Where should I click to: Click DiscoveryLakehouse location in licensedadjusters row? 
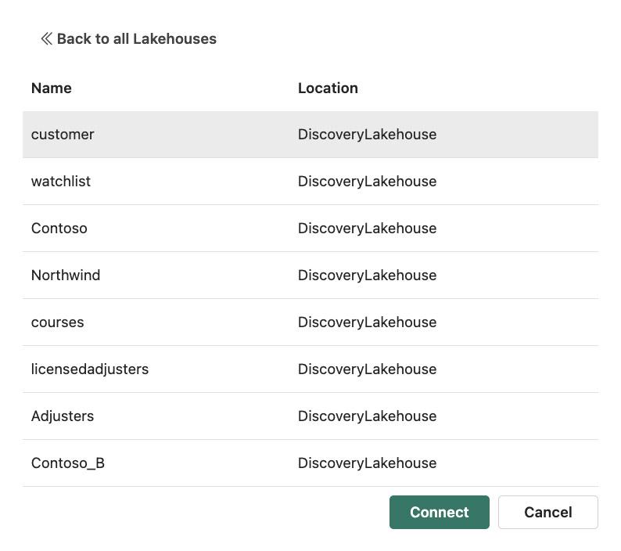(x=367, y=369)
